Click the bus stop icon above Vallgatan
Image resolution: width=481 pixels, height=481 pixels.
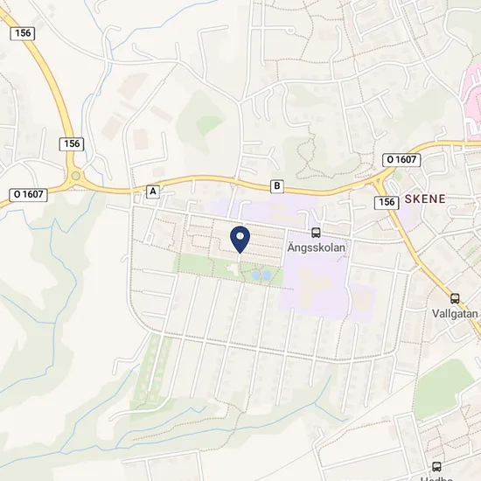(x=455, y=298)
